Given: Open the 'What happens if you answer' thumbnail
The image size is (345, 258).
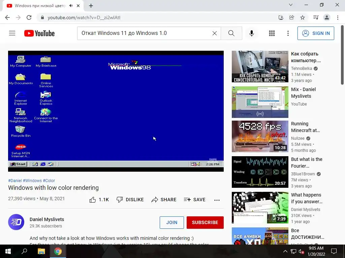Looking at the screenshot, I should pyautogui.click(x=260, y=208).
